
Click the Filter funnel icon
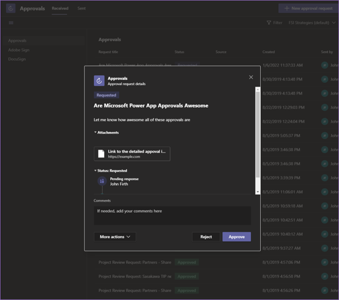pyautogui.click(x=269, y=23)
